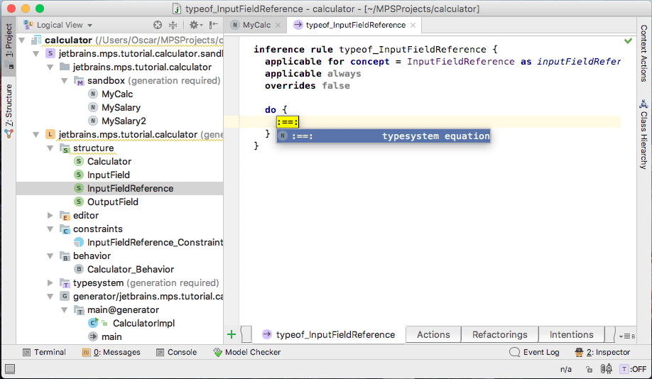Open the Model Checker tool window

pyautogui.click(x=246, y=352)
